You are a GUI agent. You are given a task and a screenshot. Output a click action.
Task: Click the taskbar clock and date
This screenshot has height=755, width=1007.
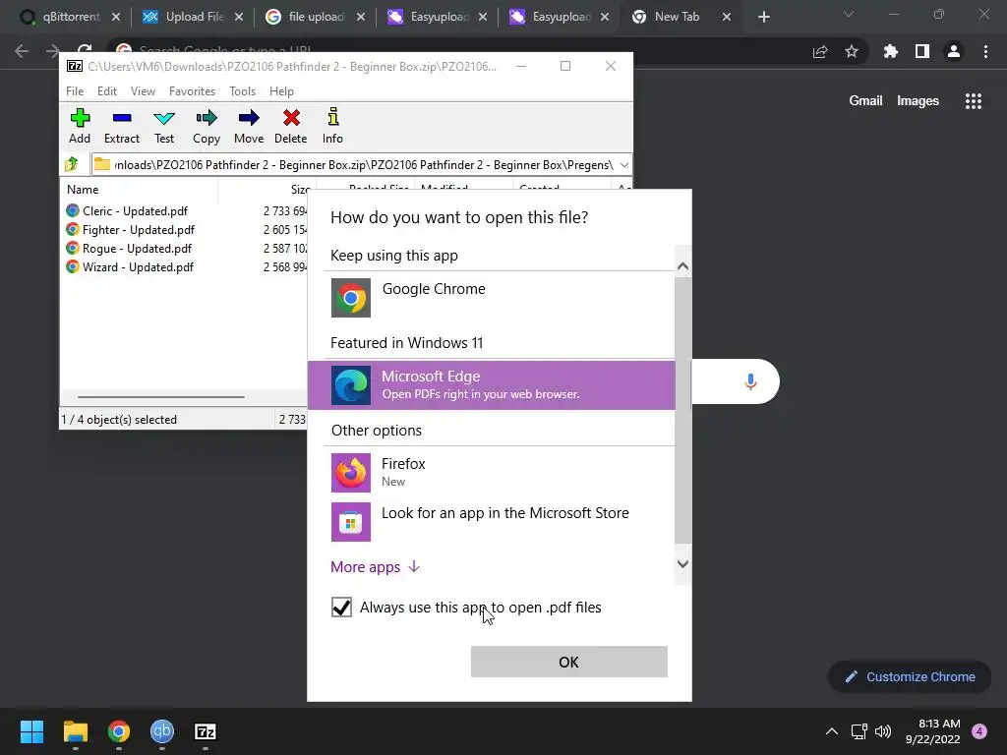pos(932,731)
